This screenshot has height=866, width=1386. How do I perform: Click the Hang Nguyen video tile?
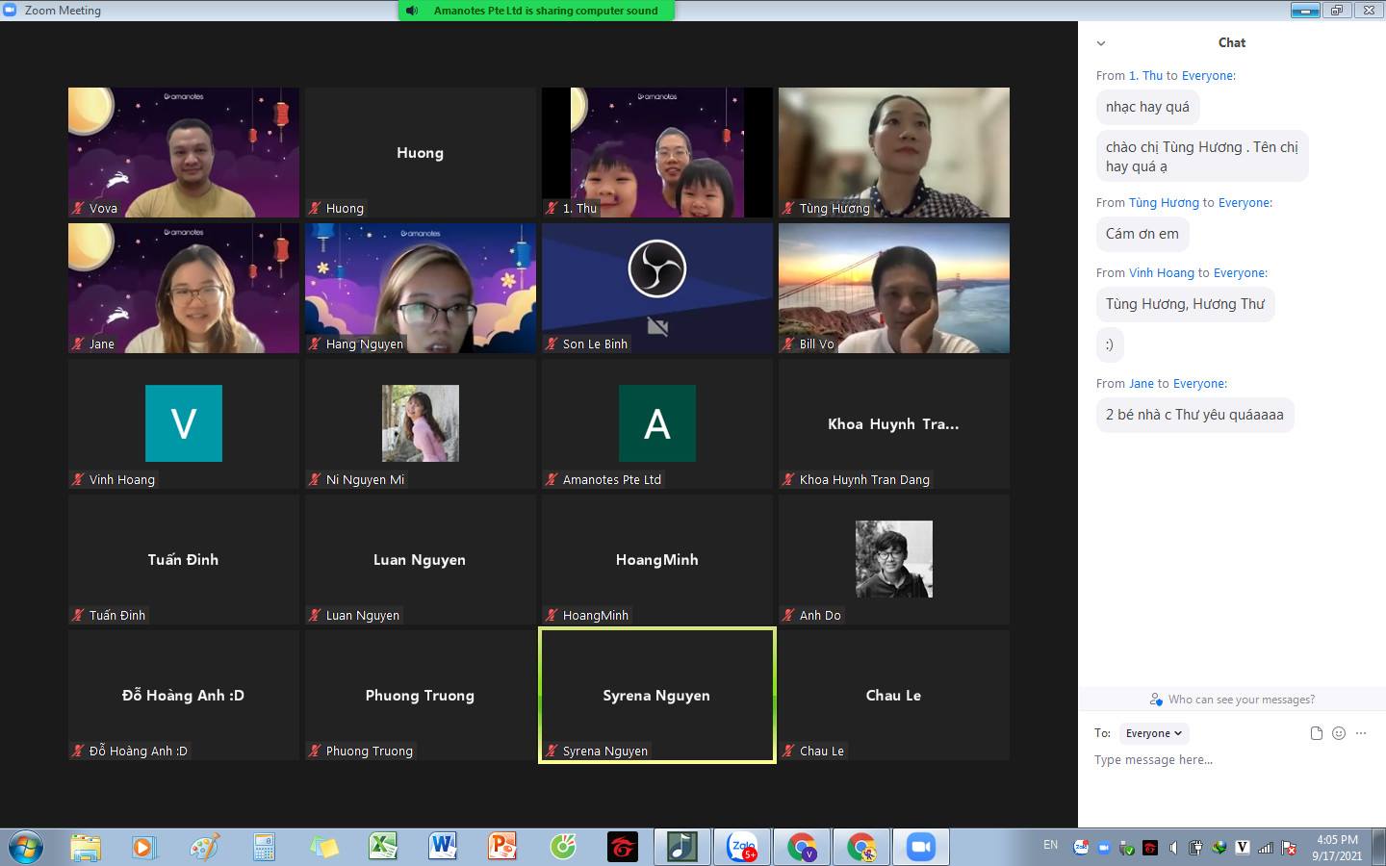pos(421,288)
